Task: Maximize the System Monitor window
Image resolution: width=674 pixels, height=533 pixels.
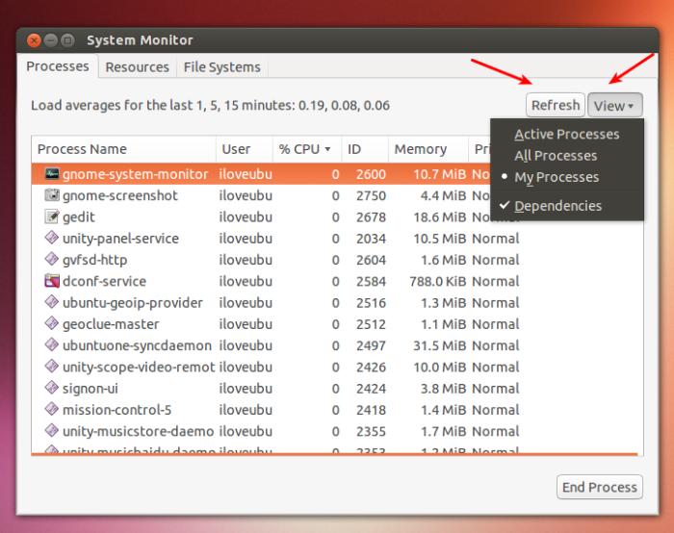Action: click(67, 40)
